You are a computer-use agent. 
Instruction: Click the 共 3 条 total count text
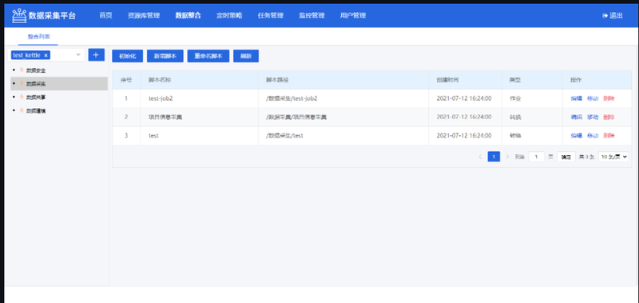(x=587, y=157)
